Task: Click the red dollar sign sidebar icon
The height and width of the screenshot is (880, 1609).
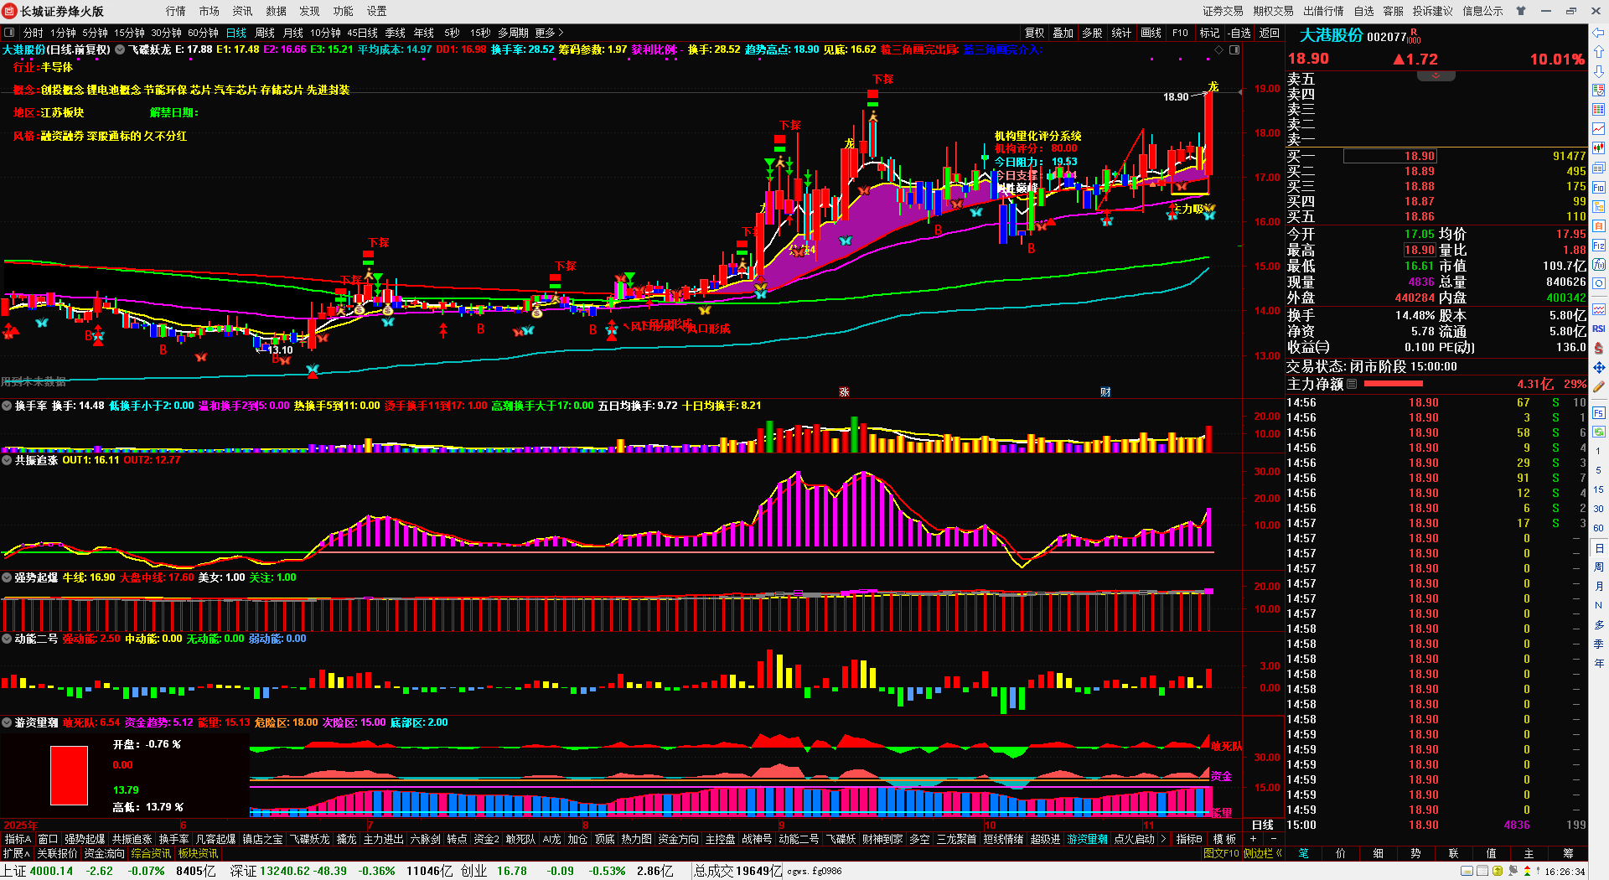Action: coord(1599,348)
